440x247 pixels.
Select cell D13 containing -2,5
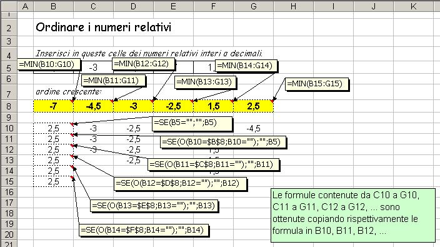133,161
